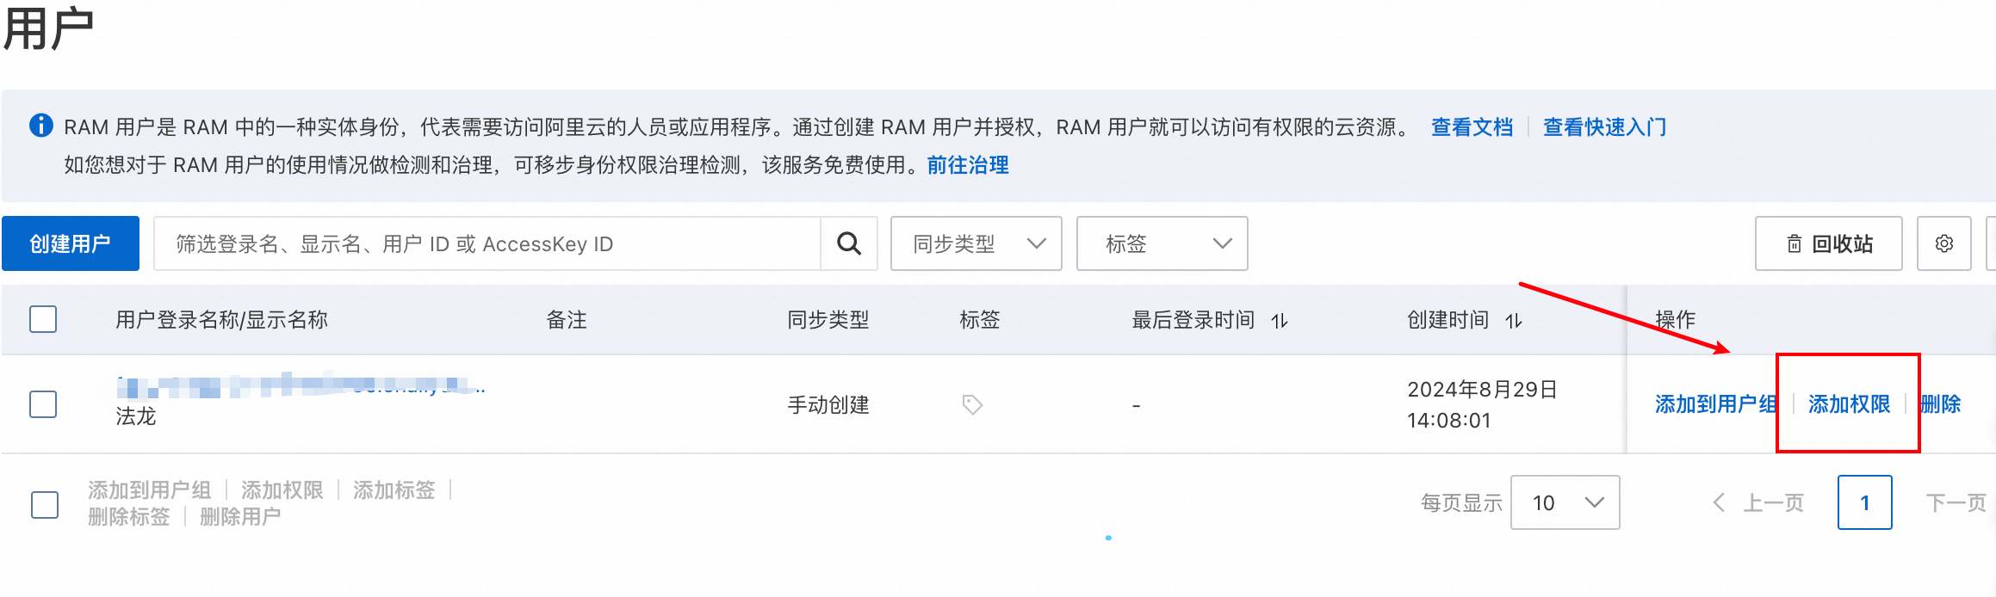1996x597 pixels.
Task: Sort by last login time icon
Action: (x=1280, y=321)
